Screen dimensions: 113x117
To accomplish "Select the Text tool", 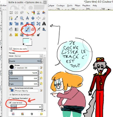I will pyautogui.click(x=44, y=24).
